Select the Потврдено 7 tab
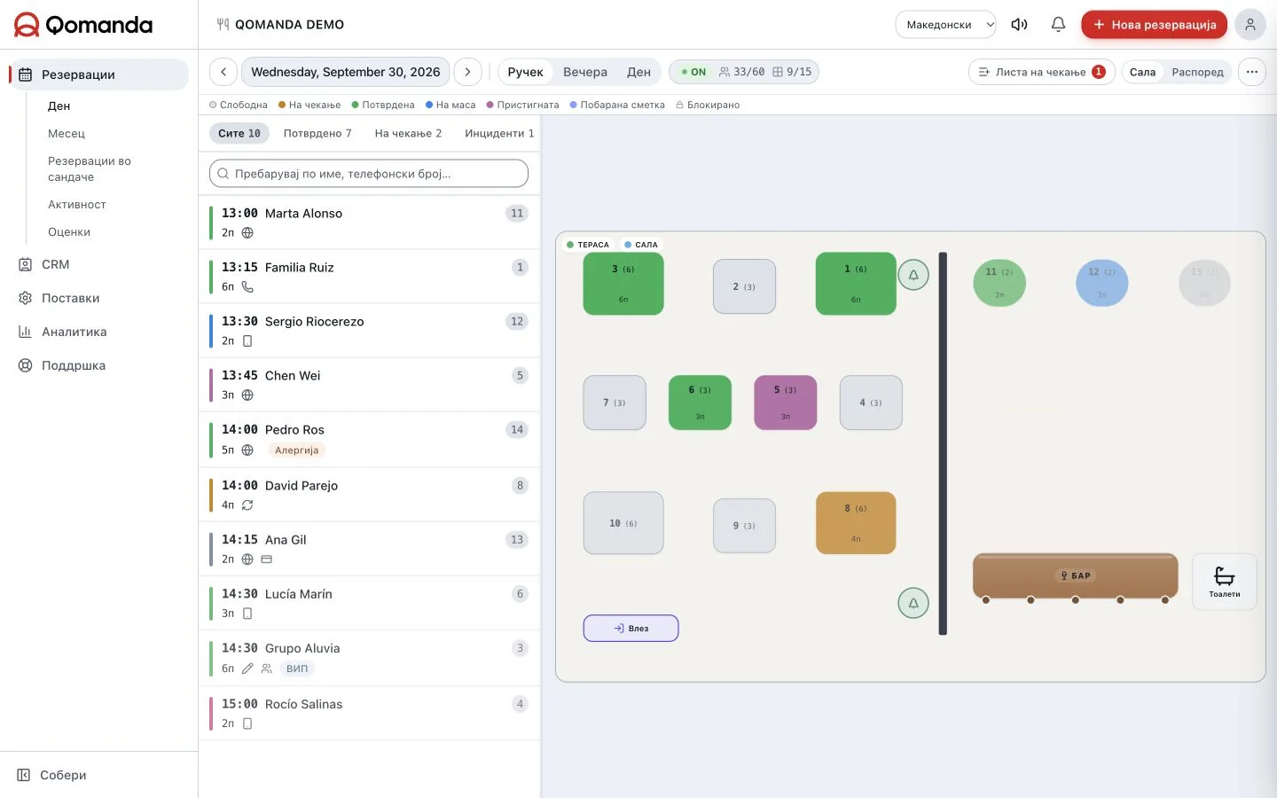Viewport: 1277px width, 798px height. [x=317, y=133]
